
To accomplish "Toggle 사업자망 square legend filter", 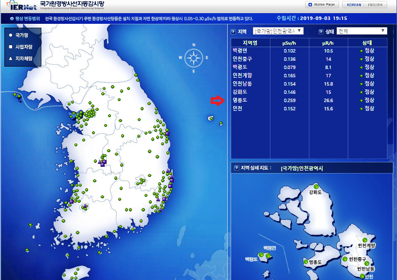I will coord(11,47).
